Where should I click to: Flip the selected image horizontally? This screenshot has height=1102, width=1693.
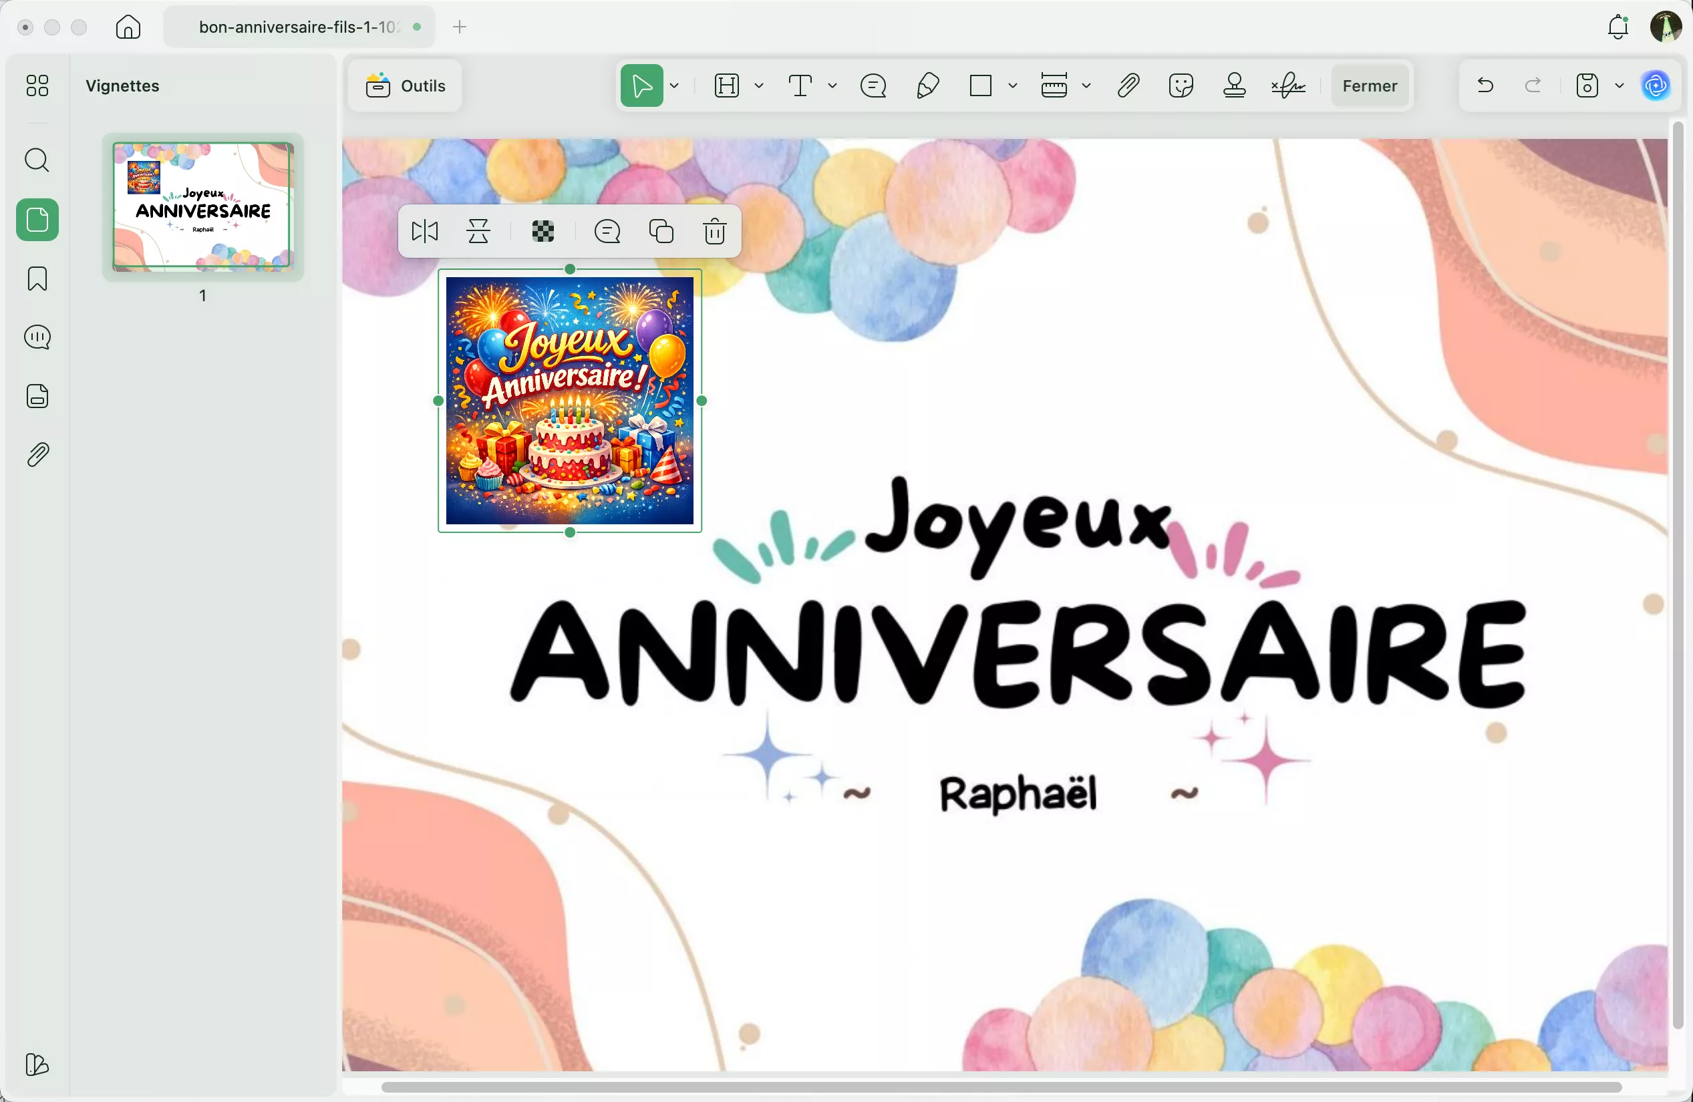[x=425, y=231]
